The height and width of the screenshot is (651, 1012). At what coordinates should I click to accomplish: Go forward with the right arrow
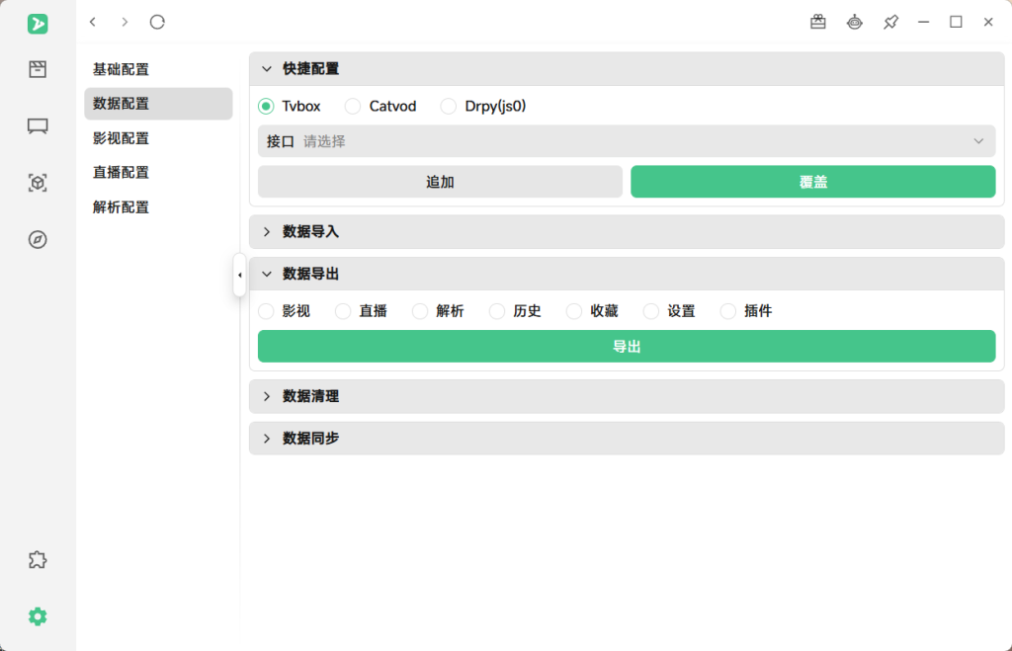coord(125,22)
